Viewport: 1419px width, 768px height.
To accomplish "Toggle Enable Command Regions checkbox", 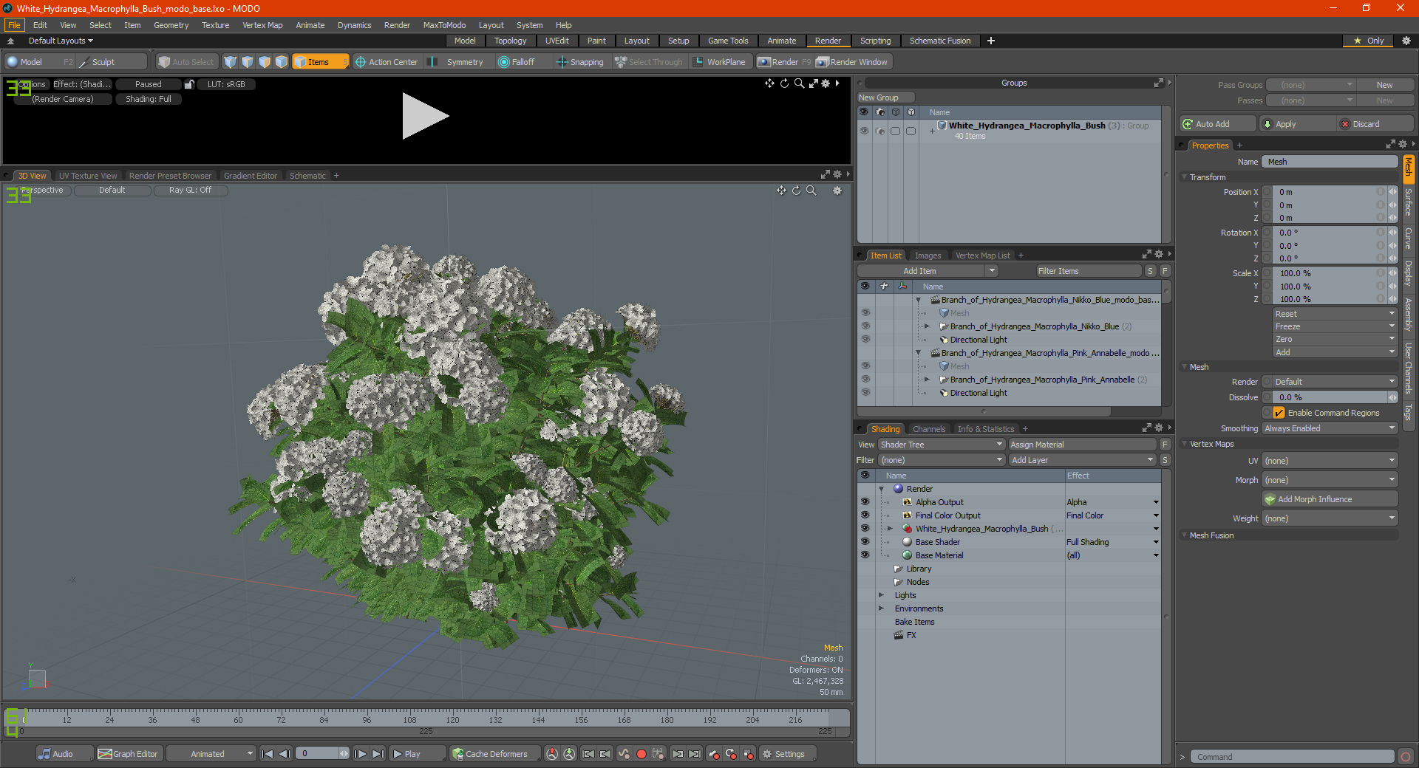I will click(1279, 413).
